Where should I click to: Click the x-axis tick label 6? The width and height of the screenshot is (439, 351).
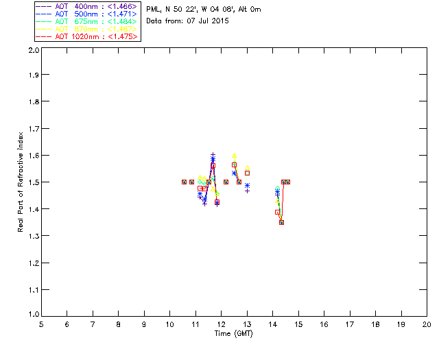pos(67,325)
